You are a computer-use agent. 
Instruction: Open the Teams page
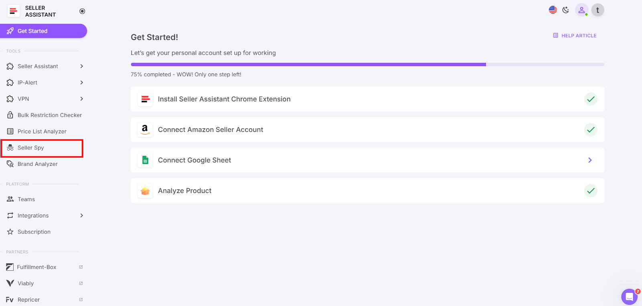click(x=26, y=199)
